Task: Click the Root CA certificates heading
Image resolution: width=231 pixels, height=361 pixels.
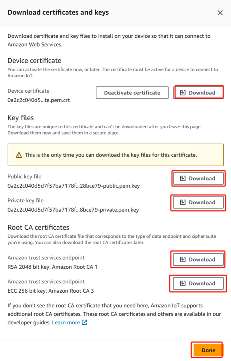Action: click(38, 227)
